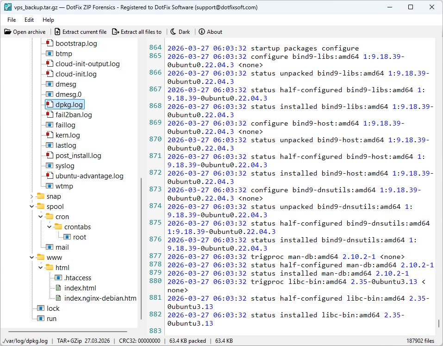This screenshot has width=443, height=346.
Task: Click Extract all files to label
Action: (141, 31)
